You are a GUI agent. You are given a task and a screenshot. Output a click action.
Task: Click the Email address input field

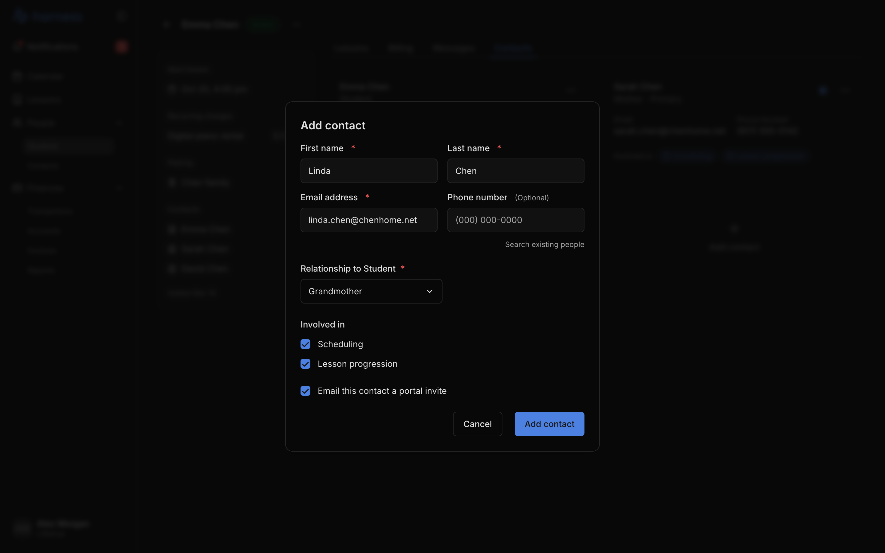click(369, 220)
